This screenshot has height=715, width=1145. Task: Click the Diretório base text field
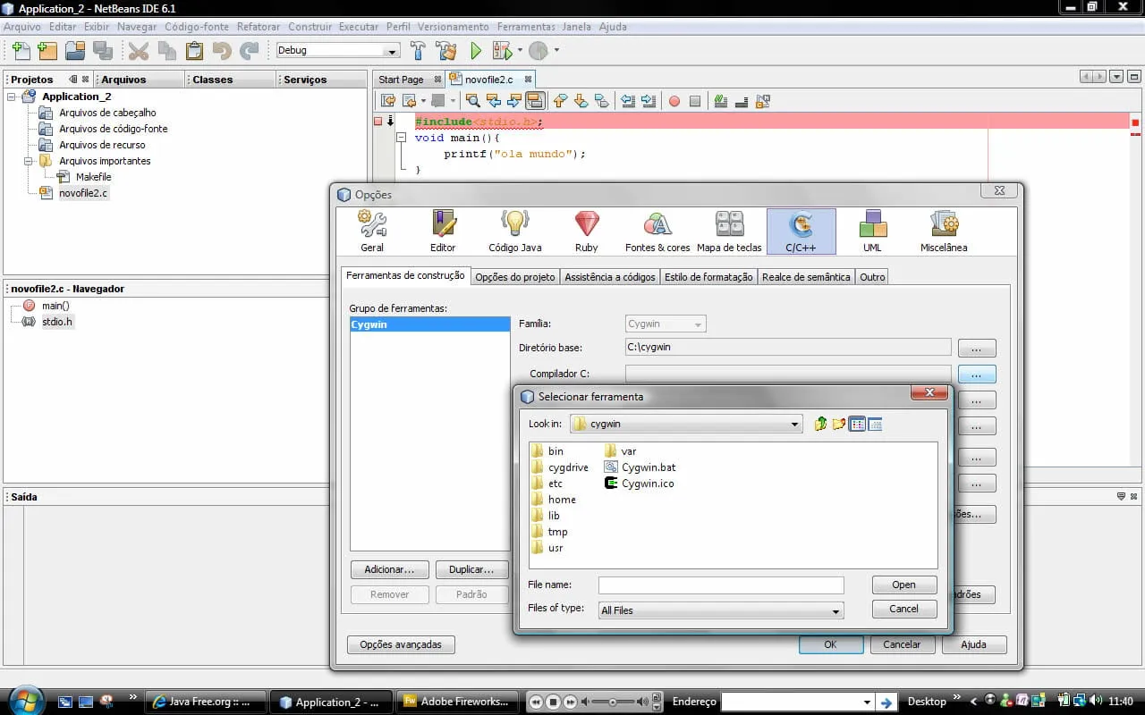(x=788, y=347)
